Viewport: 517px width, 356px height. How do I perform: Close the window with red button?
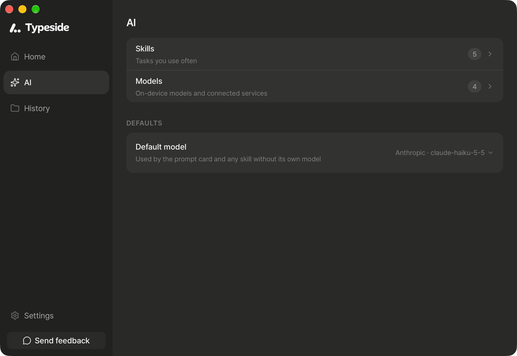pos(9,9)
